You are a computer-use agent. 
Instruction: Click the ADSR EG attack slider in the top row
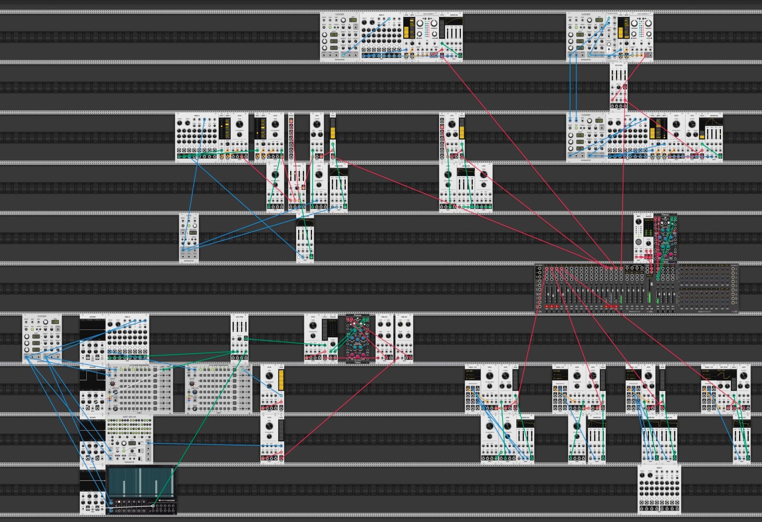[x=447, y=33]
